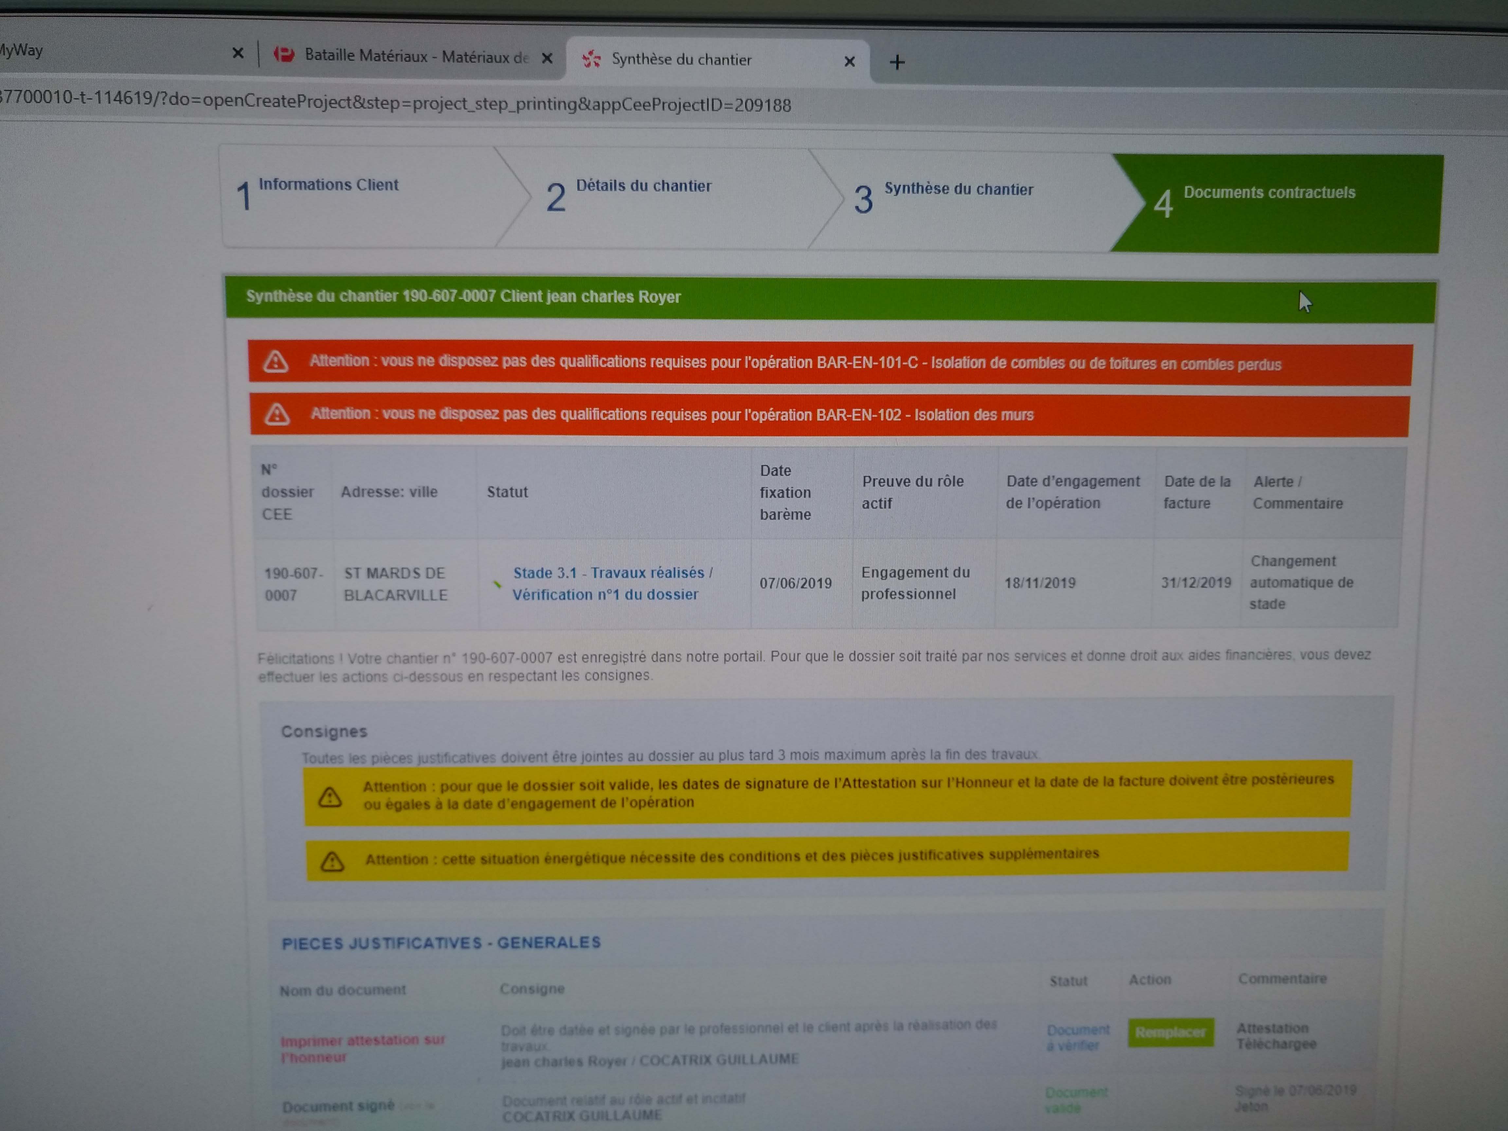The image size is (1508, 1131).
Task: Click the Document signé row label
Action: coord(338,1106)
